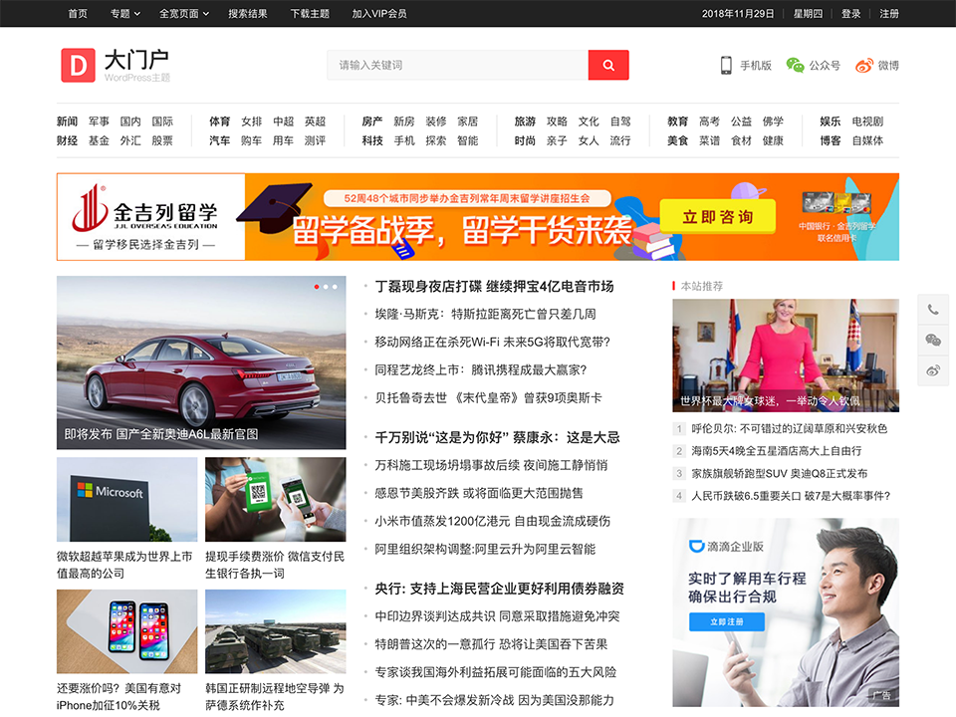956x717 pixels.
Task: Click the phone icon in the floating right sidebar
Action: pos(933,309)
